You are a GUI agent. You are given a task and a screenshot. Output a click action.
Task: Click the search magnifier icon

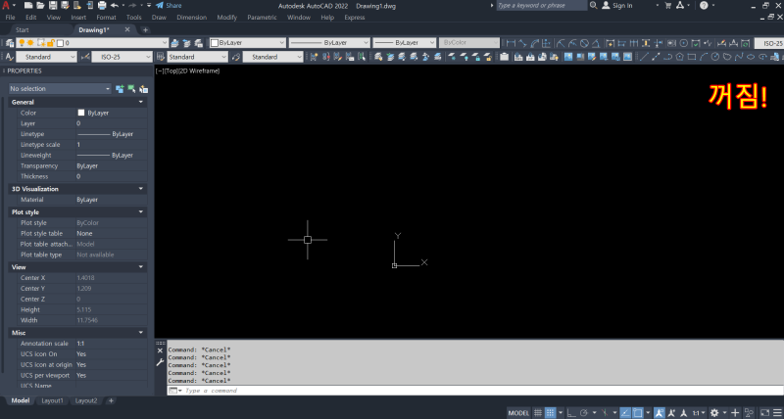[594, 6]
